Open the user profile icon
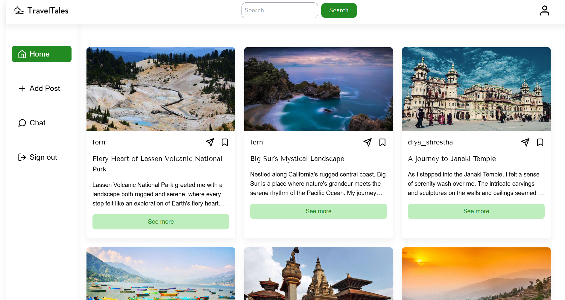Viewport: 565px width, 300px height. tap(544, 10)
